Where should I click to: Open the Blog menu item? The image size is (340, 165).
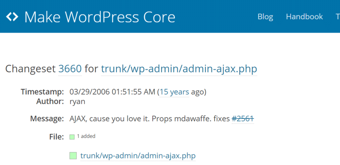tap(265, 17)
